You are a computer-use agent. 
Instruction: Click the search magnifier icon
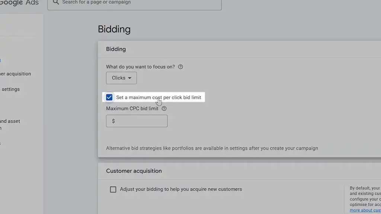[55, 2]
